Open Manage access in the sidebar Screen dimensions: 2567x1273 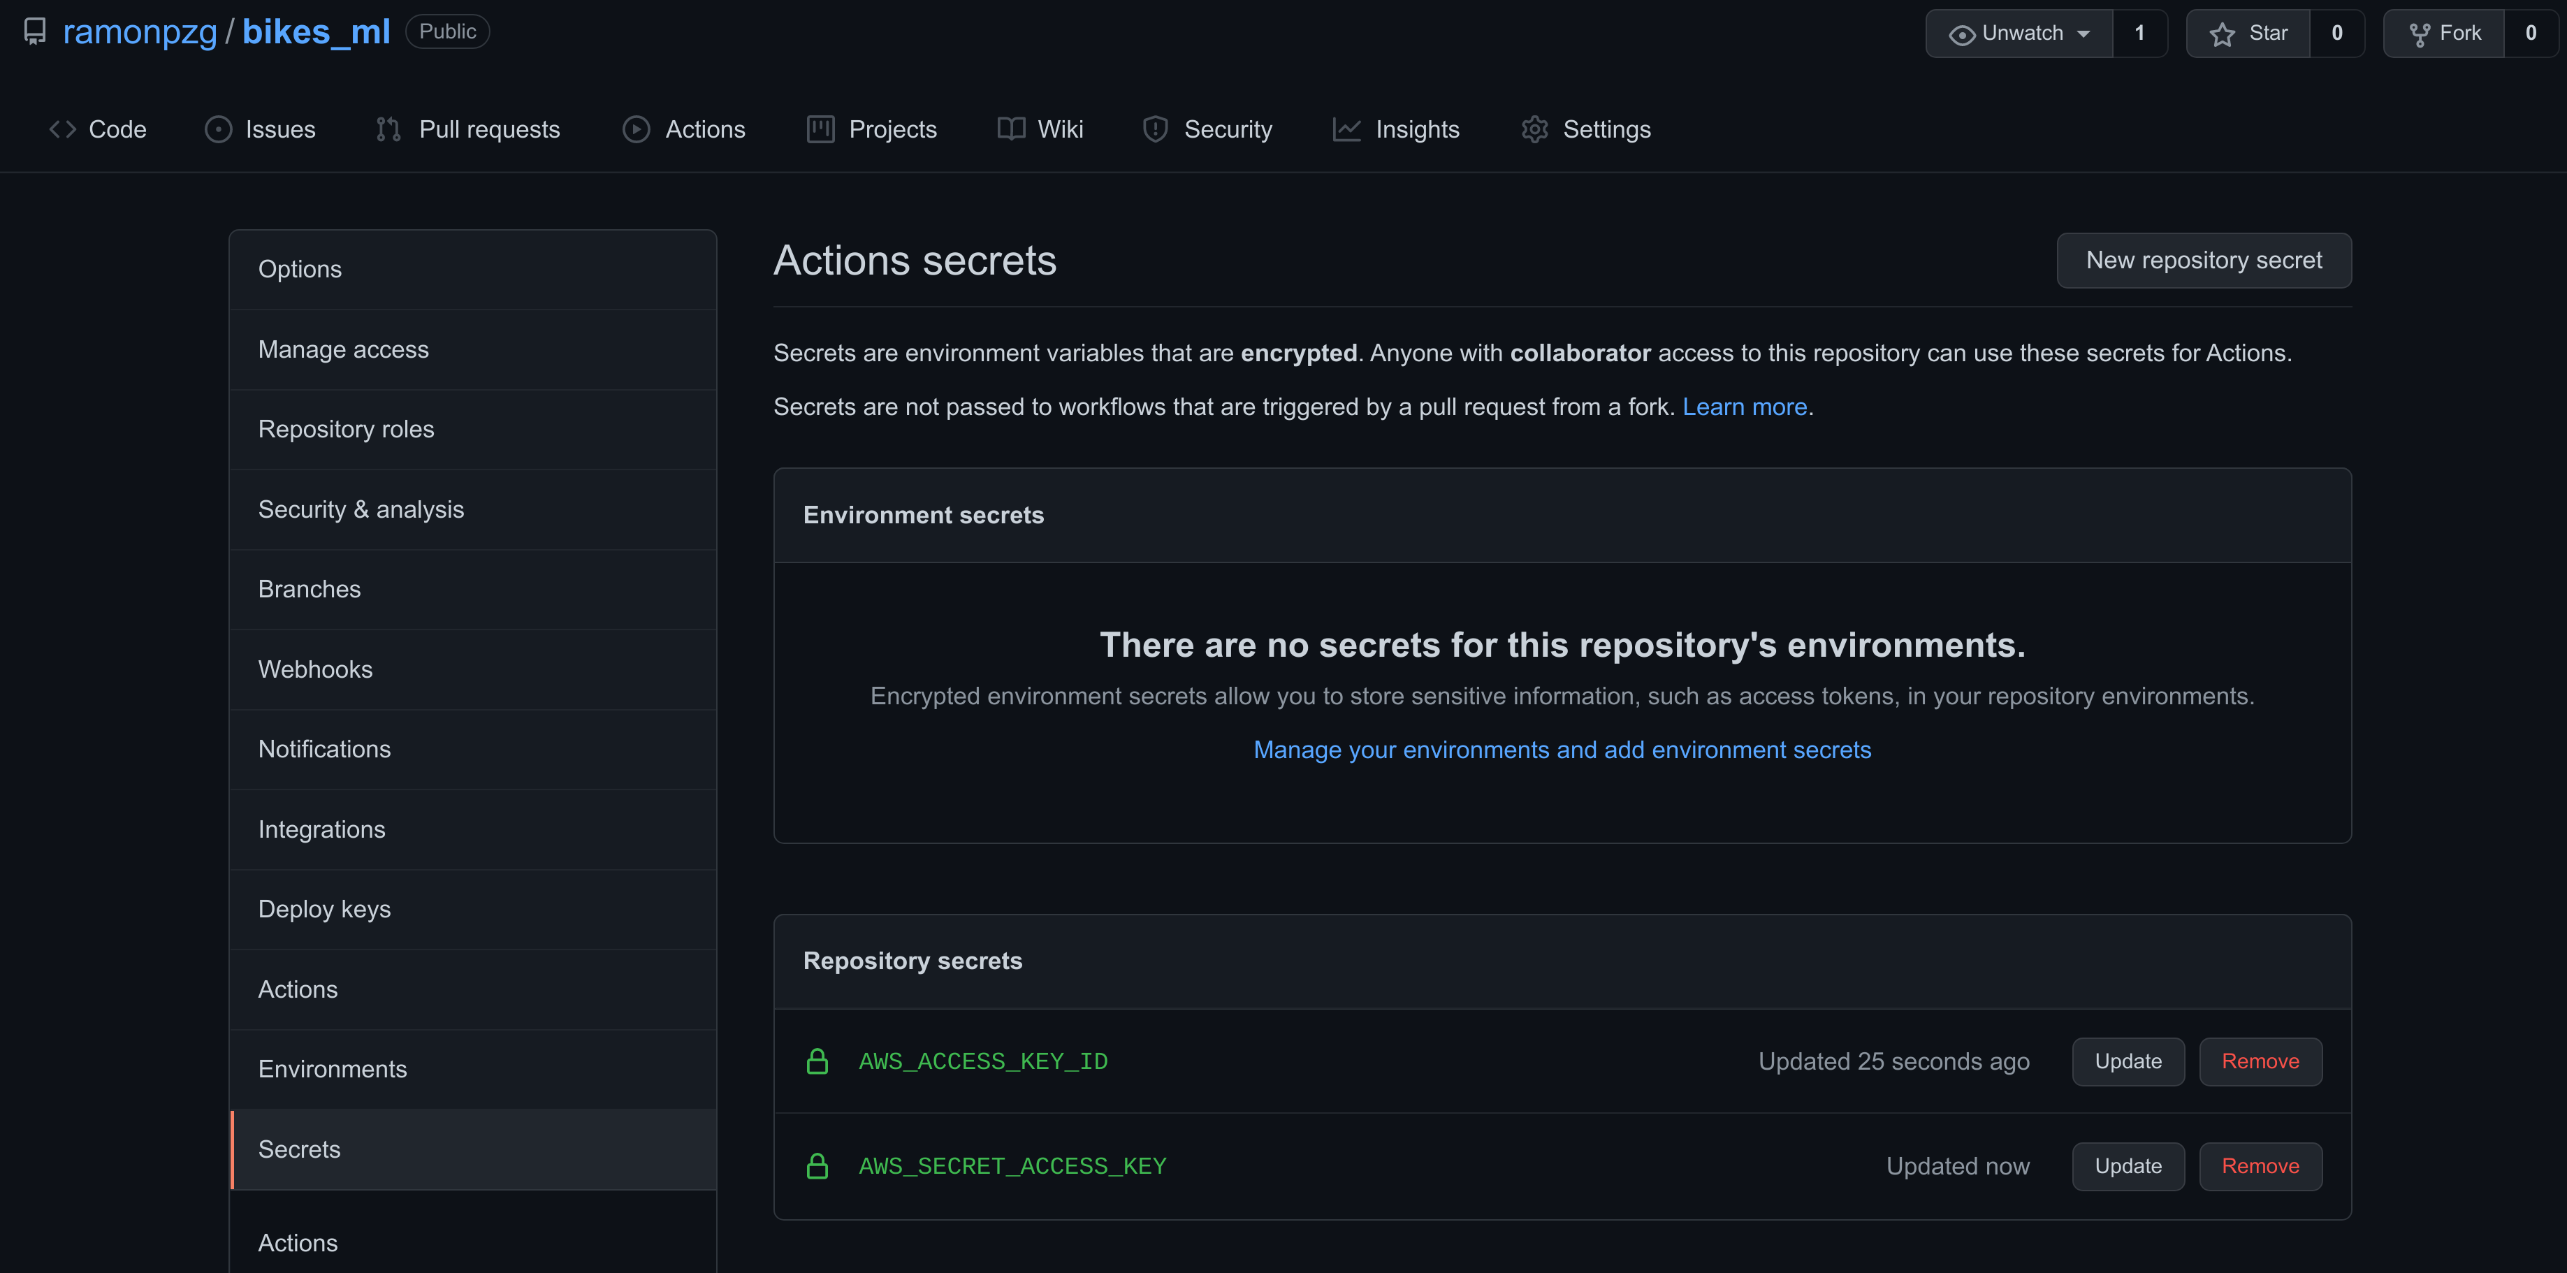(473, 350)
